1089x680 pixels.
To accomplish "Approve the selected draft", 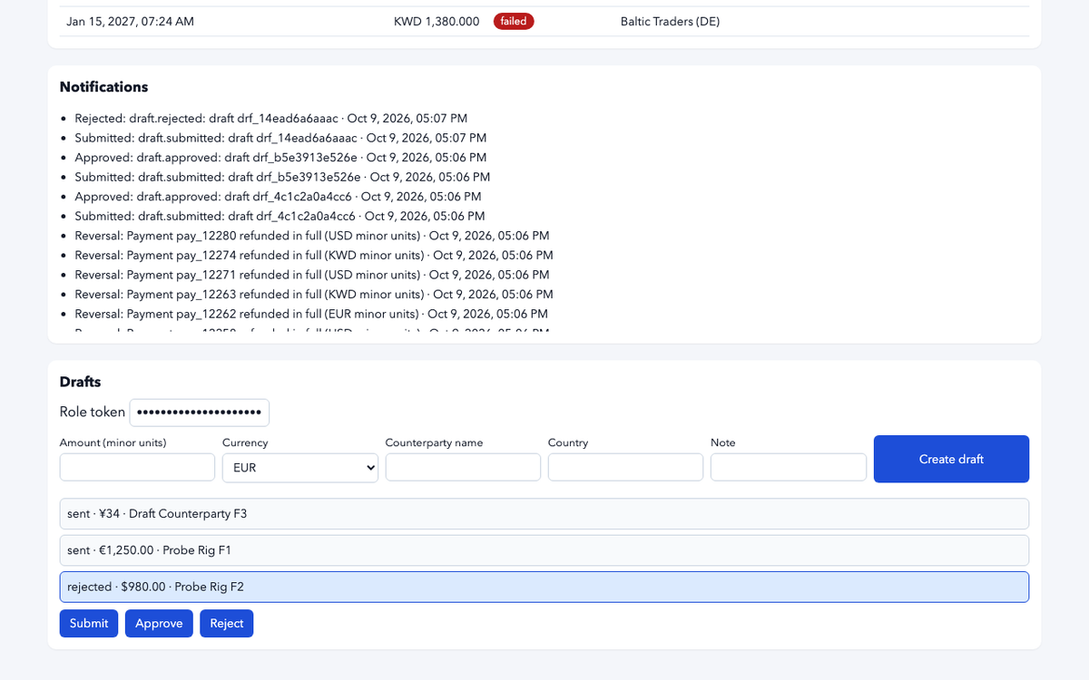I will 159,624.
